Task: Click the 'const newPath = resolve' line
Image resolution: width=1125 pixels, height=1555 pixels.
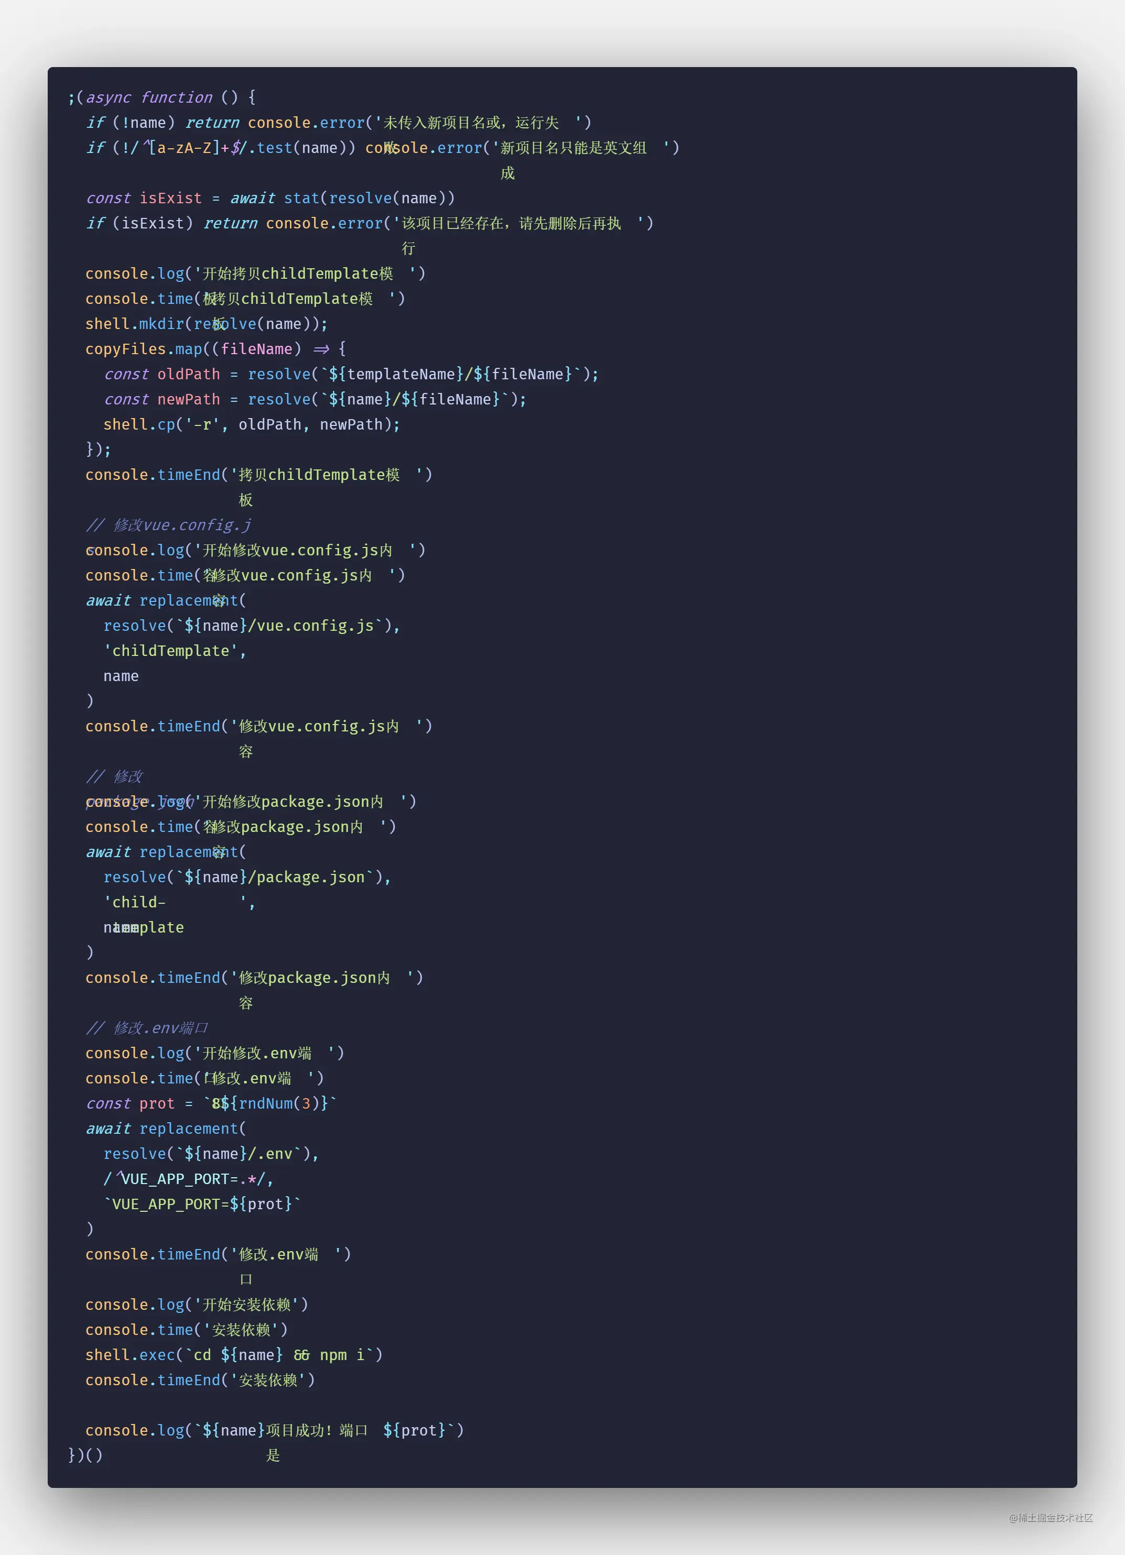Action: click(315, 399)
